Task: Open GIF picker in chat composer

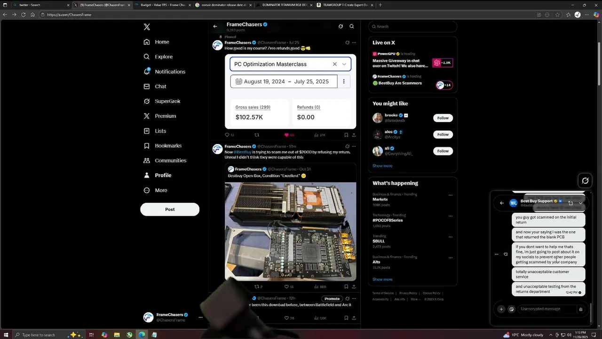Action: [512, 309]
